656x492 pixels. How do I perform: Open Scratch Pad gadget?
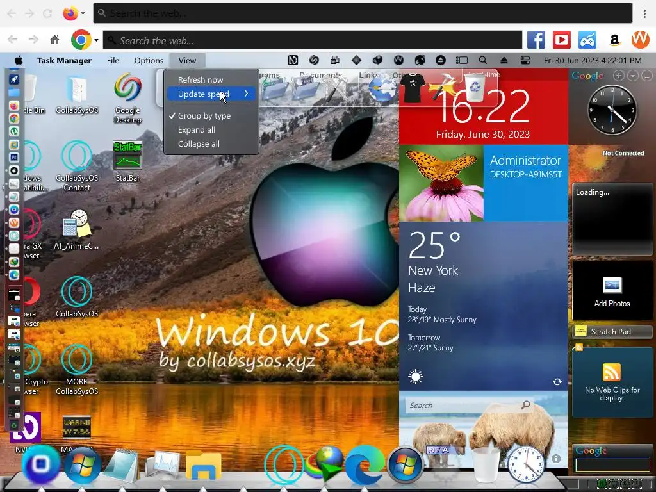(x=612, y=332)
